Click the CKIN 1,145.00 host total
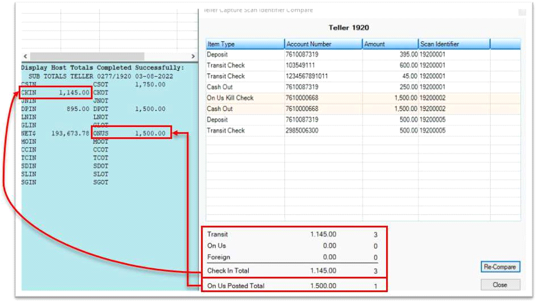The width and height of the screenshot is (536, 304). pos(56,92)
